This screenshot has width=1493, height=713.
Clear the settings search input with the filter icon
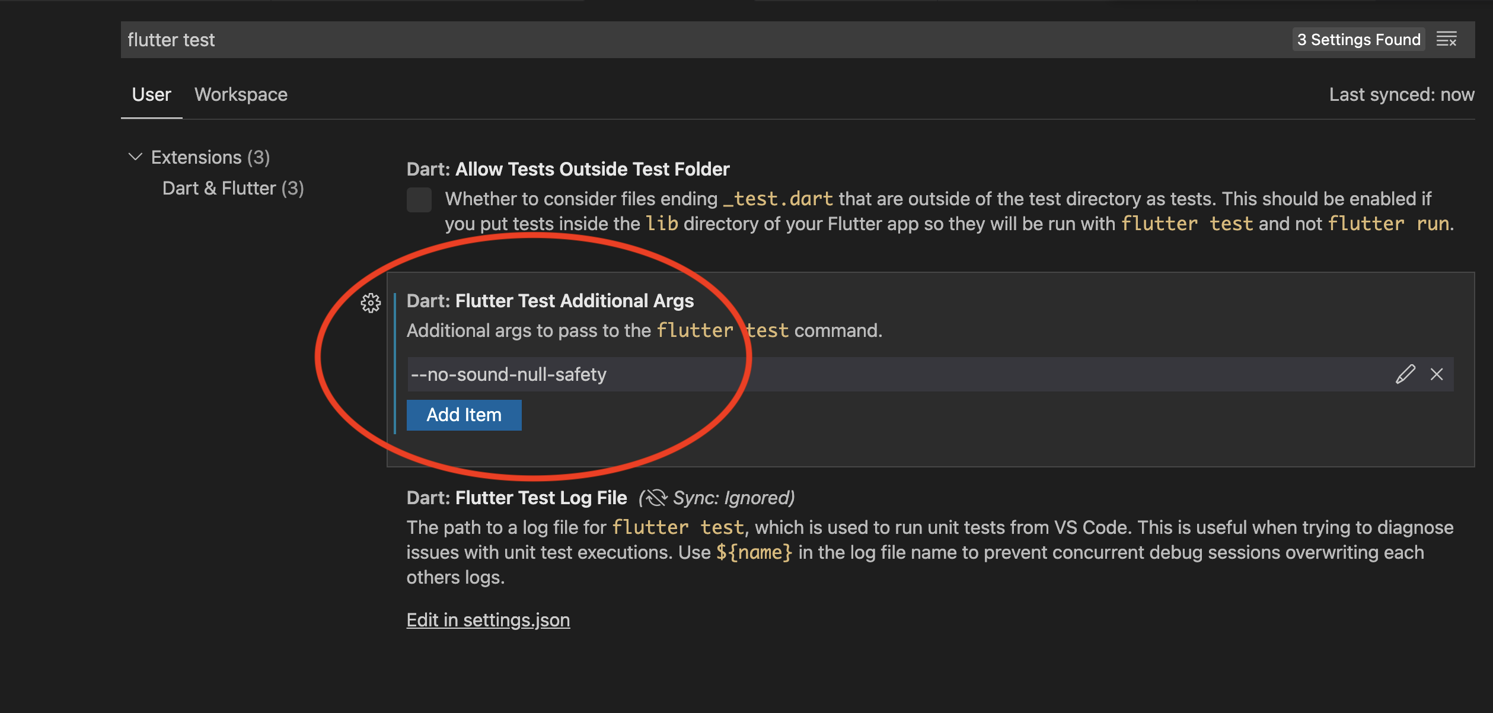point(1447,40)
